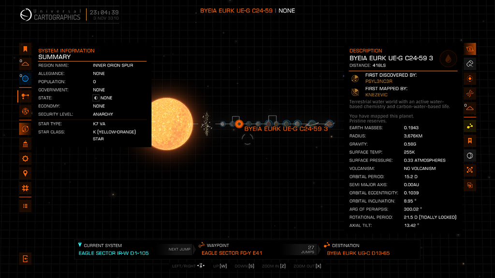Click planet label BYEIA EURK UE-G C24-59 3

pyautogui.click(x=286, y=129)
